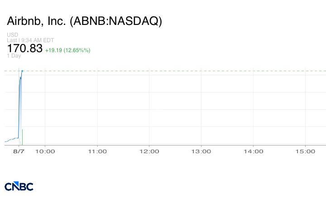Viewport: 326px width, 204px height.
Task: Click the +19.19 (12.65%) change text
Action: pyautogui.click(x=68, y=50)
